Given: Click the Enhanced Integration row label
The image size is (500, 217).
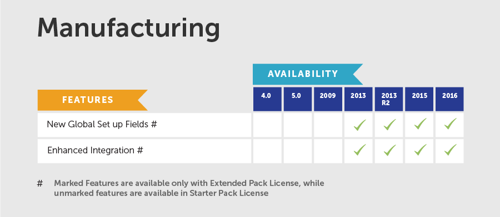Looking at the screenshot, I should point(95,150).
